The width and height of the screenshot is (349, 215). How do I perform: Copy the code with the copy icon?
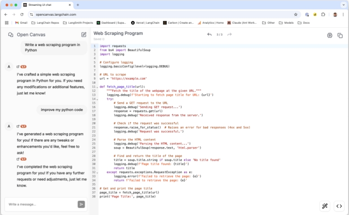pyautogui.click(x=340, y=35)
